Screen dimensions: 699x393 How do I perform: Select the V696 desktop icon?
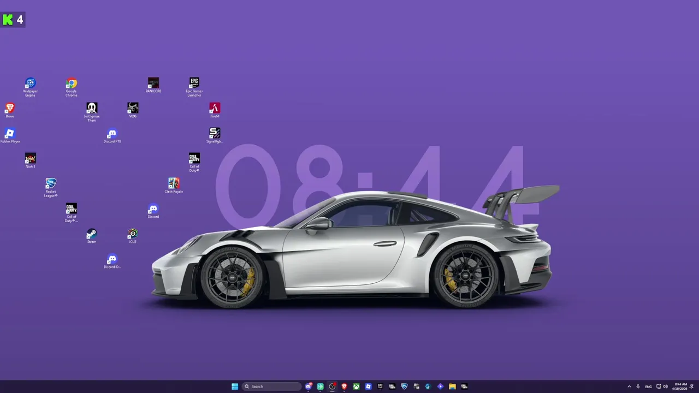tap(133, 110)
